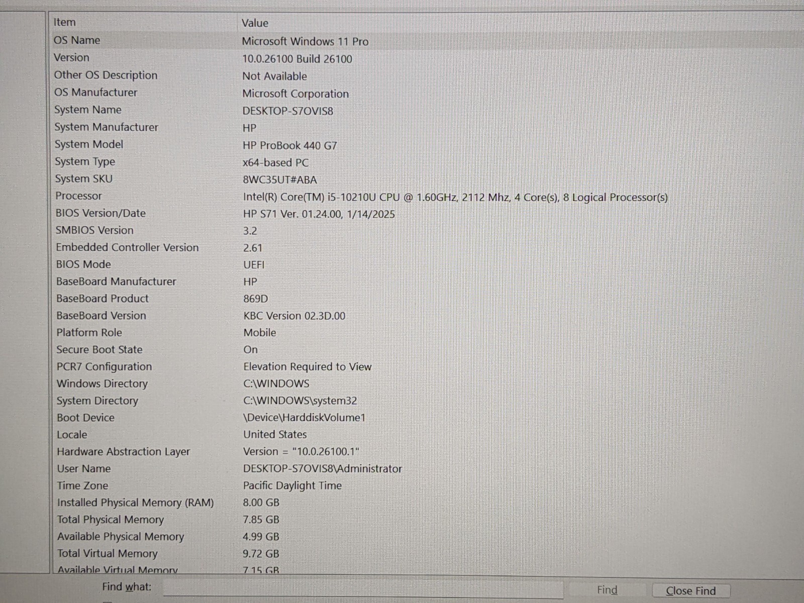Viewport: 804px width, 603px height.
Task: Select the Other OS Description label
Action: click(x=106, y=75)
